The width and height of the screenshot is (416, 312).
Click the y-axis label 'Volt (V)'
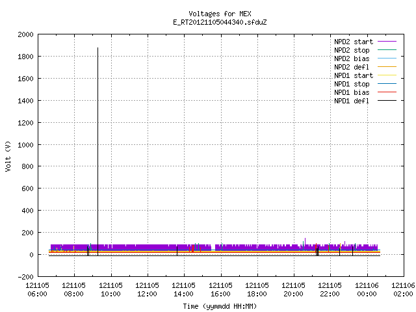coord(8,156)
